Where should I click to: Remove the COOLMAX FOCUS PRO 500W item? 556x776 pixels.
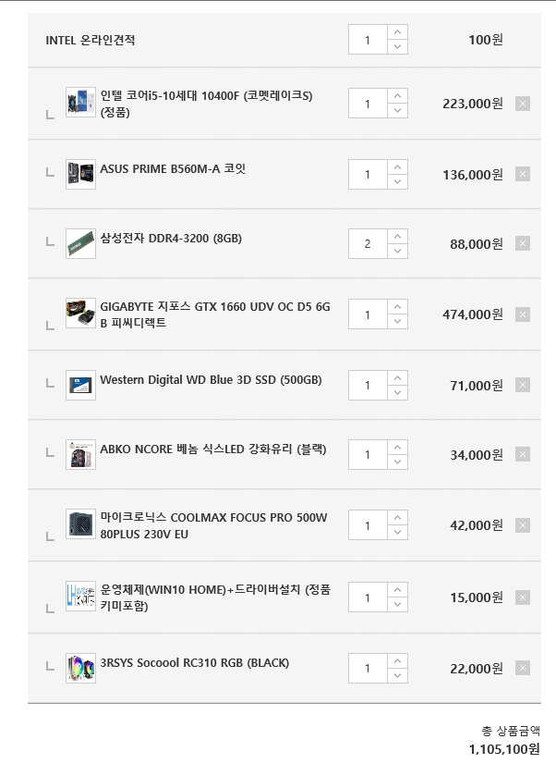click(x=523, y=525)
